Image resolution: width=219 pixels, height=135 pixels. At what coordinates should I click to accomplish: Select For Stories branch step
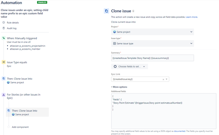24,96
